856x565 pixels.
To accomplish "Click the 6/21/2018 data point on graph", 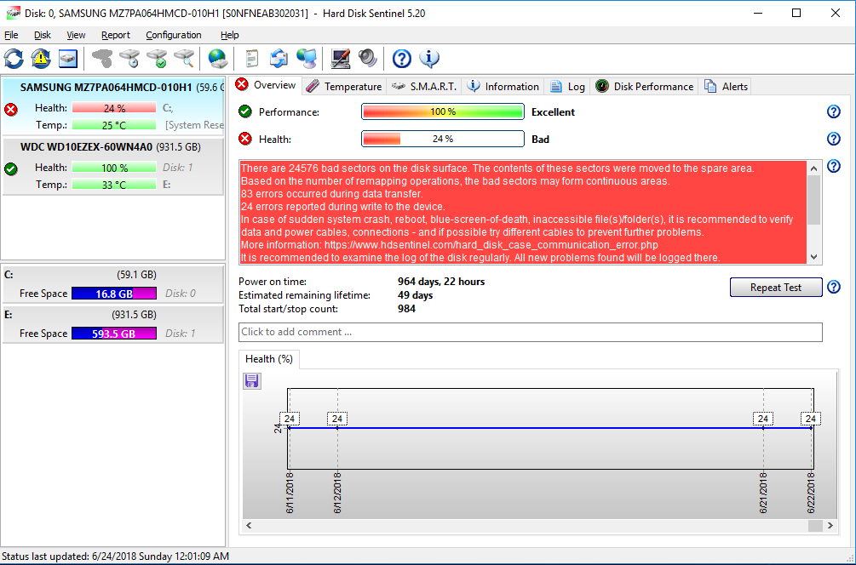I will (x=763, y=428).
